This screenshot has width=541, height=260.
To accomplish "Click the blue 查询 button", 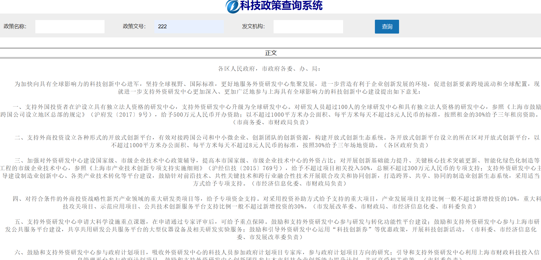I will coord(387,27).
